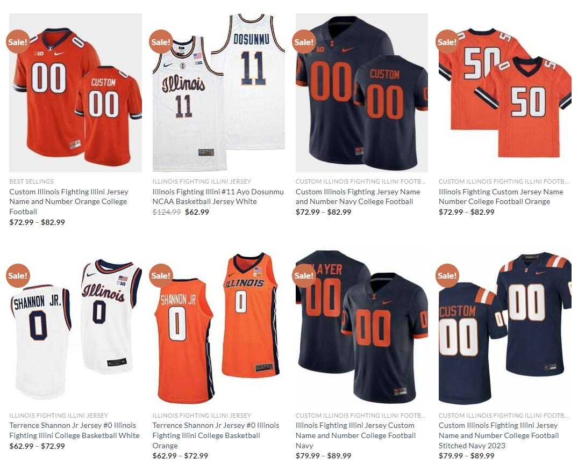Click the Sale badge on stitched navy 2023 jersey
The width and height of the screenshot is (578, 473).
[x=447, y=275]
